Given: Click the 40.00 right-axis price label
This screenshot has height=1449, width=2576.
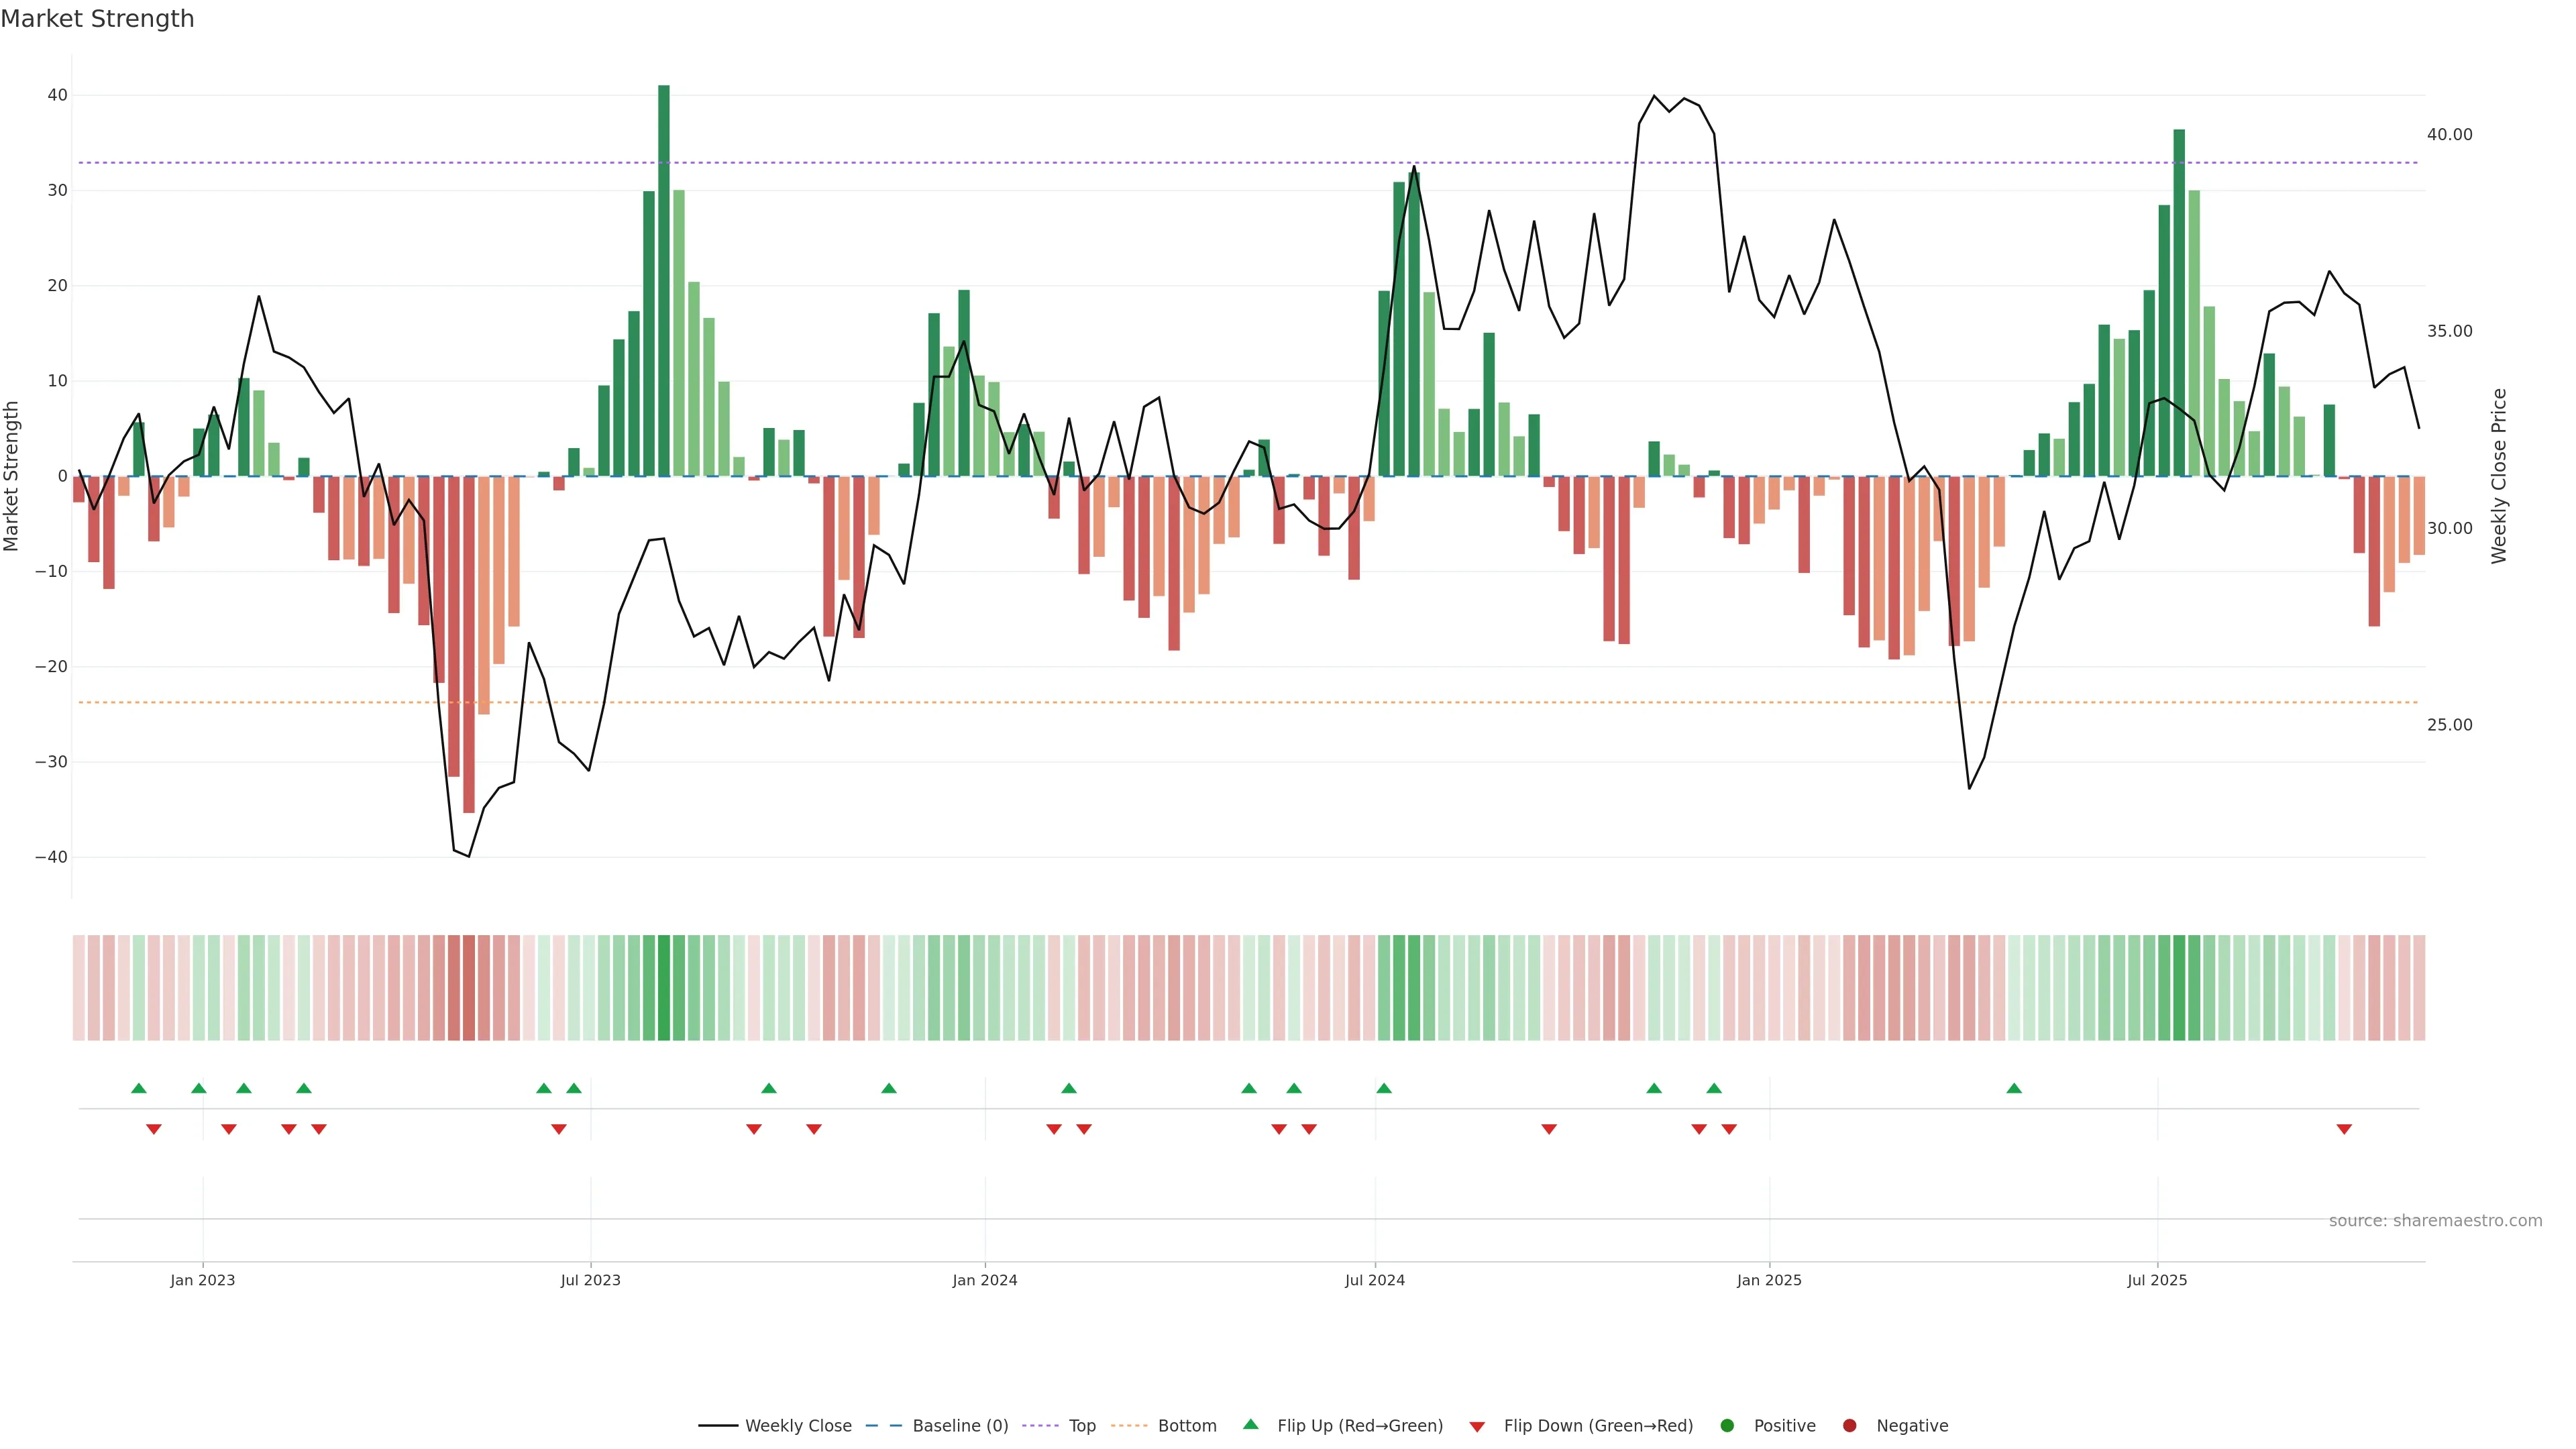Looking at the screenshot, I should click(2449, 135).
